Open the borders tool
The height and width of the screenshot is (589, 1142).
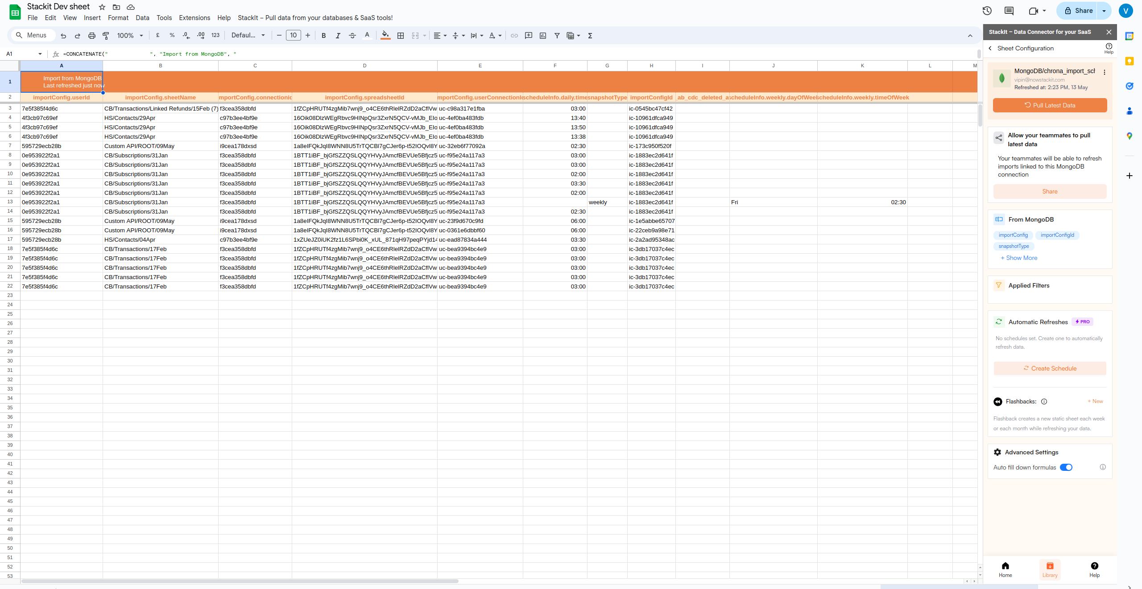click(x=401, y=36)
